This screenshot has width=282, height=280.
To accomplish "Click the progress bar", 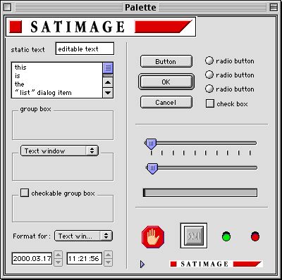I will (200, 193).
